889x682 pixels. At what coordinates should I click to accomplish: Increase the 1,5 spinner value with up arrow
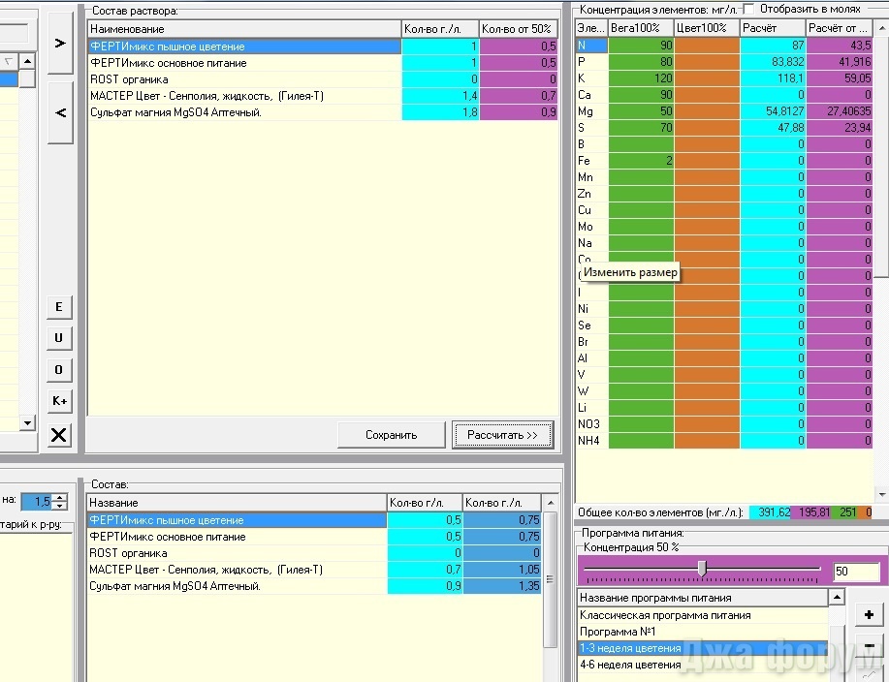pos(60,497)
